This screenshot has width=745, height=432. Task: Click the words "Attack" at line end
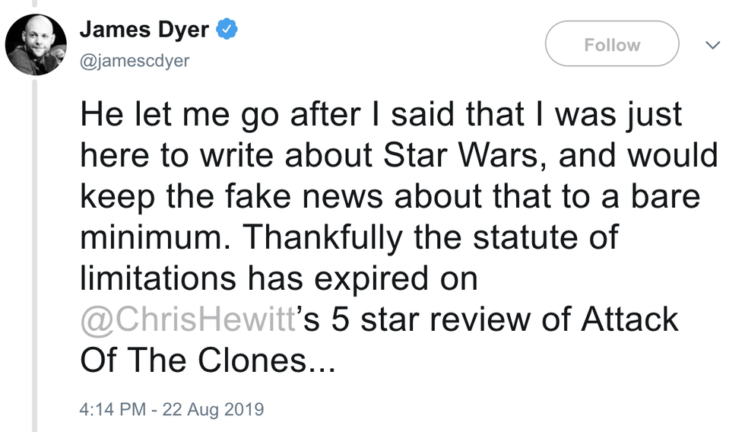[629, 319]
